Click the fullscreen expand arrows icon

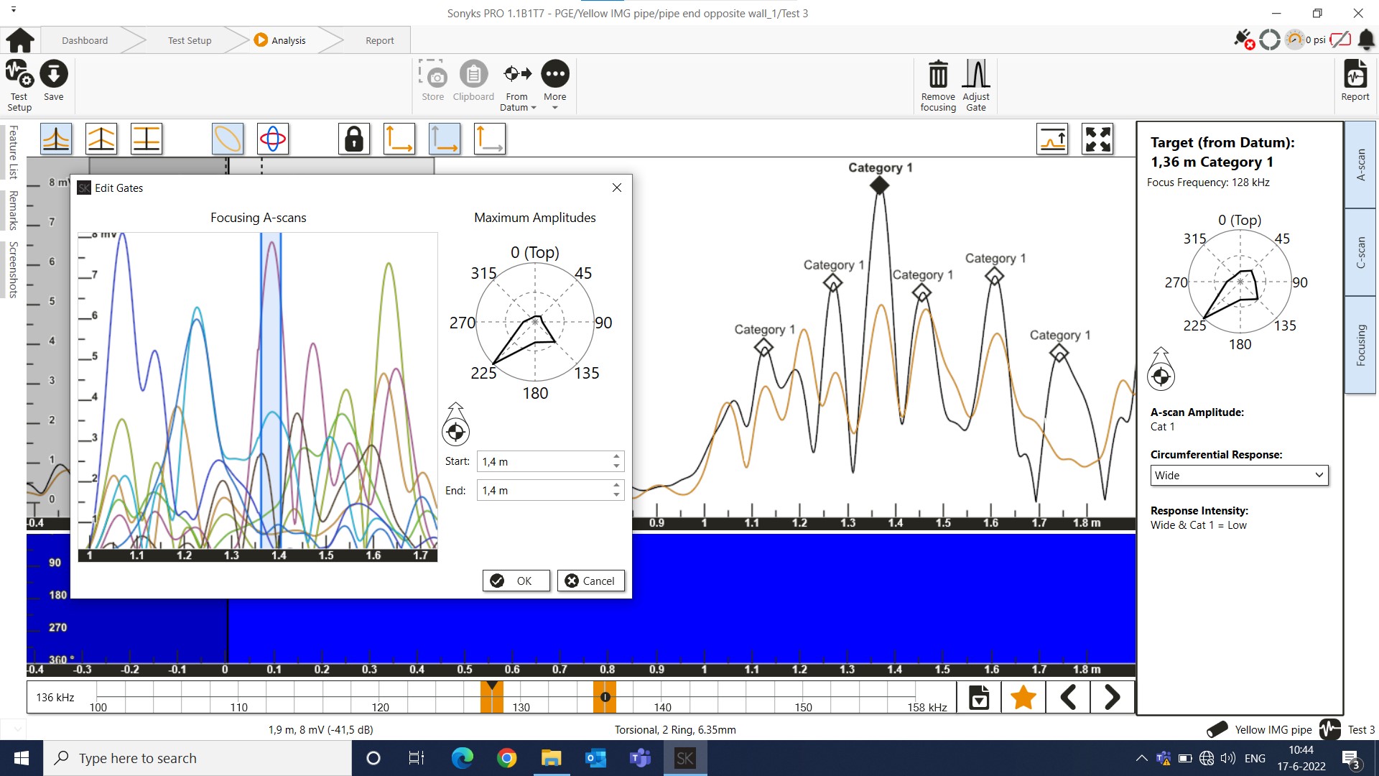(1097, 139)
